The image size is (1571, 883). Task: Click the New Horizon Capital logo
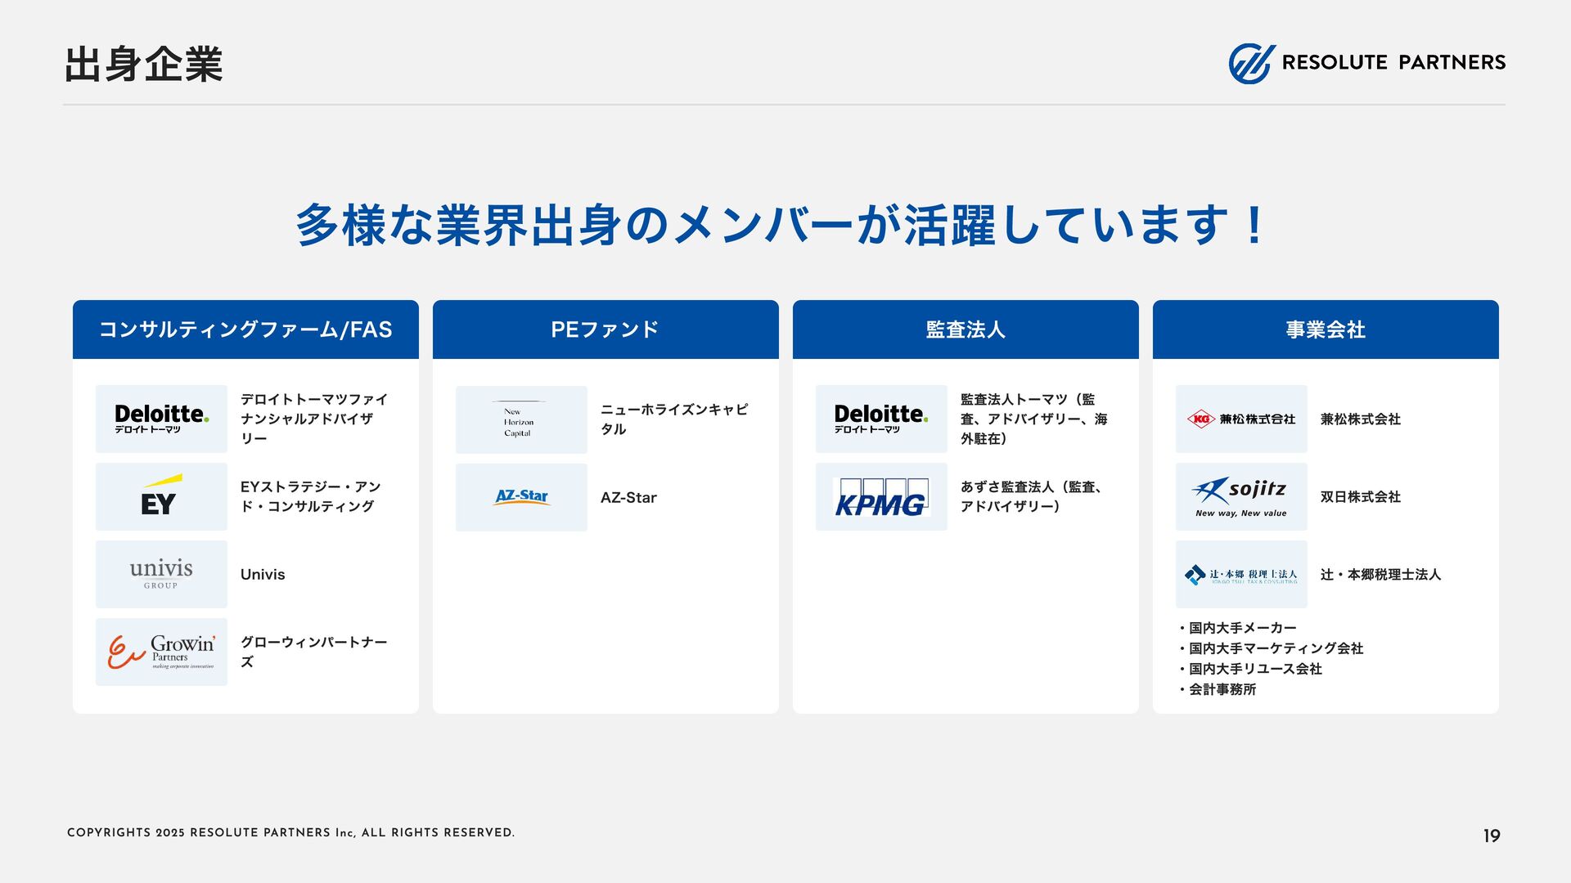[x=521, y=419]
